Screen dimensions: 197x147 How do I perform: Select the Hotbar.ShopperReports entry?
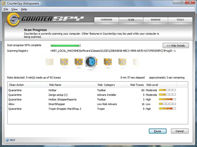coord(62,99)
